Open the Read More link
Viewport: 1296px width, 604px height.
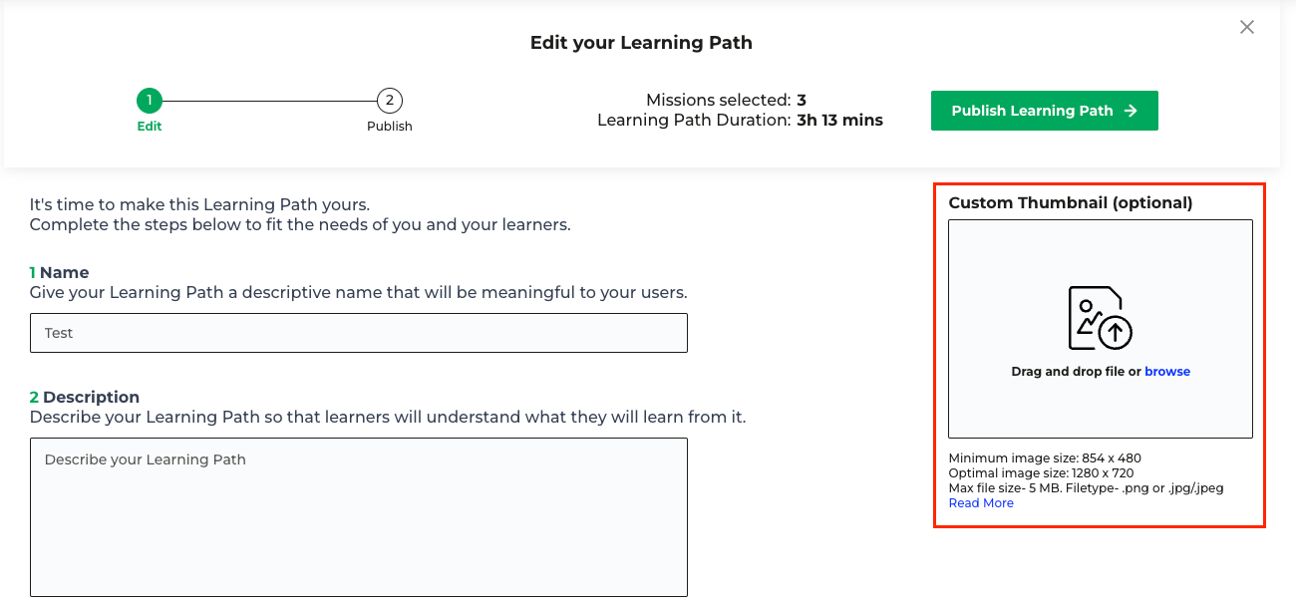tap(981, 503)
